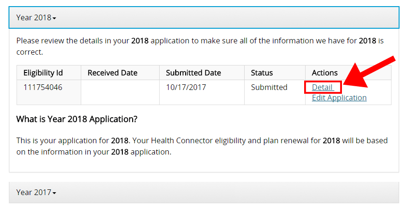
Task: Expand the Year 2017 accordion header
Action: 204,192
